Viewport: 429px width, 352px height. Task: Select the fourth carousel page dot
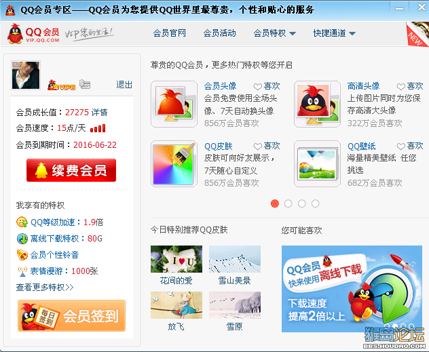(x=315, y=203)
